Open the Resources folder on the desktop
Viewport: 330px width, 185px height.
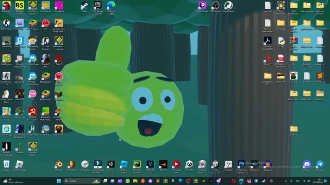tap(320, 95)
